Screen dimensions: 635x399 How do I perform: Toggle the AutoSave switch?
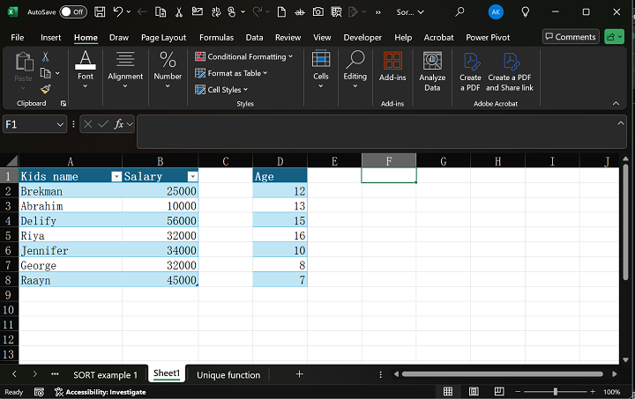73,12
